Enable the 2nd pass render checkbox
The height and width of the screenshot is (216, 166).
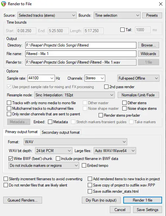(x=106, y=87)
